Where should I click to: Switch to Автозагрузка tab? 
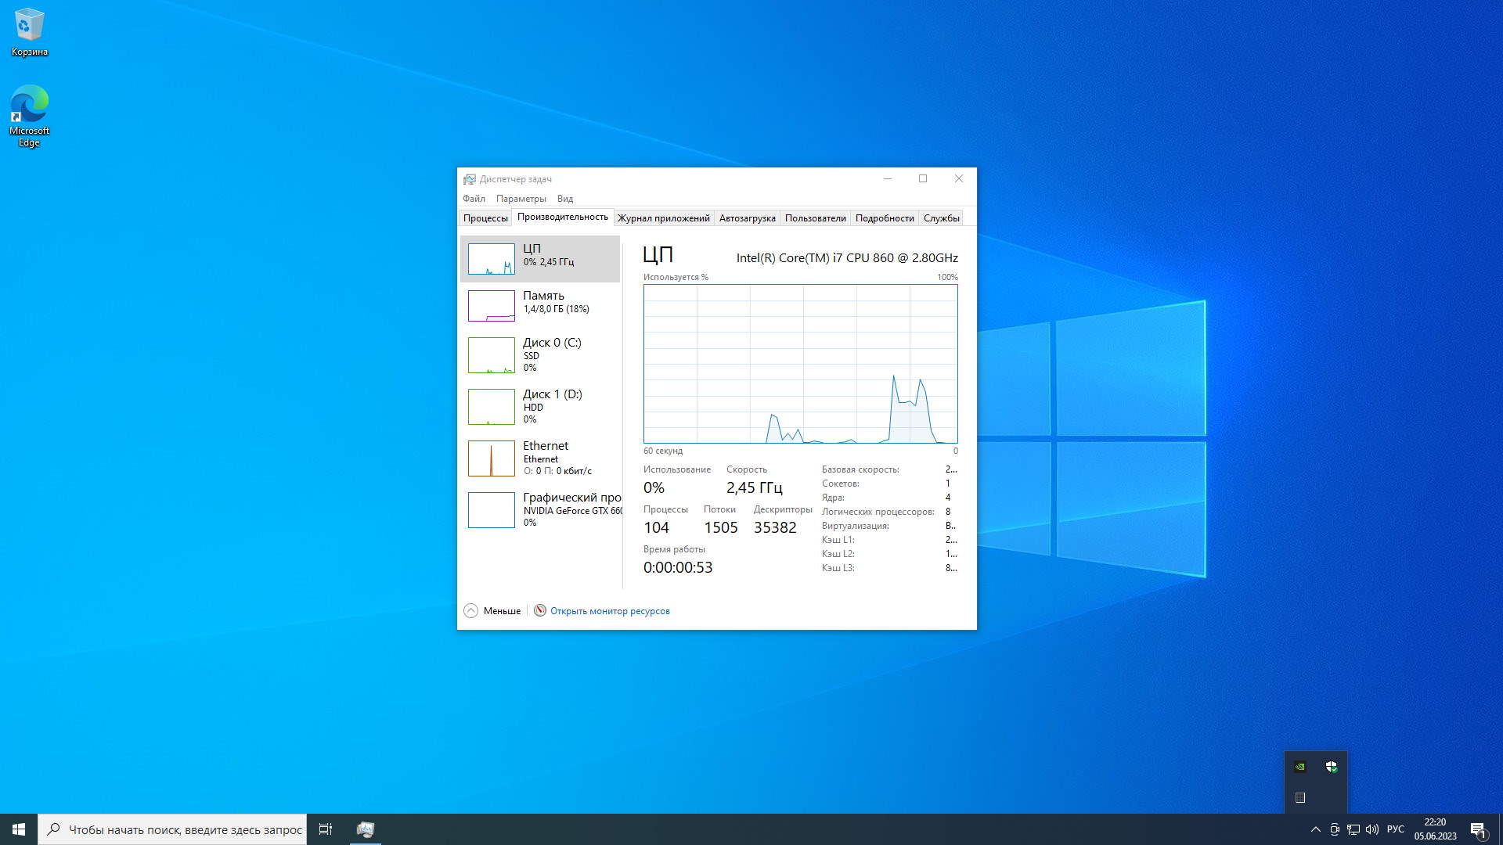747,218
